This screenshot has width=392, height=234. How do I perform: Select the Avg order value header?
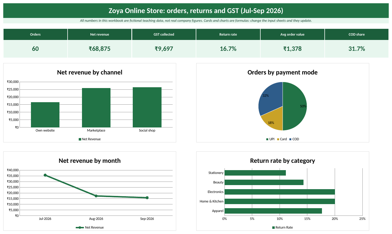tap(292, 35)
